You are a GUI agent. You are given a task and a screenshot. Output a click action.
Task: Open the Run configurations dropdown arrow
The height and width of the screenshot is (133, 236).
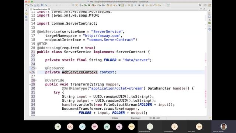click(87, 5)
